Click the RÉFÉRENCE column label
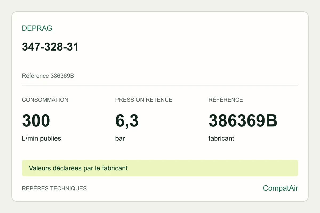This screenshot has width=320, height=213. [226, 100]
